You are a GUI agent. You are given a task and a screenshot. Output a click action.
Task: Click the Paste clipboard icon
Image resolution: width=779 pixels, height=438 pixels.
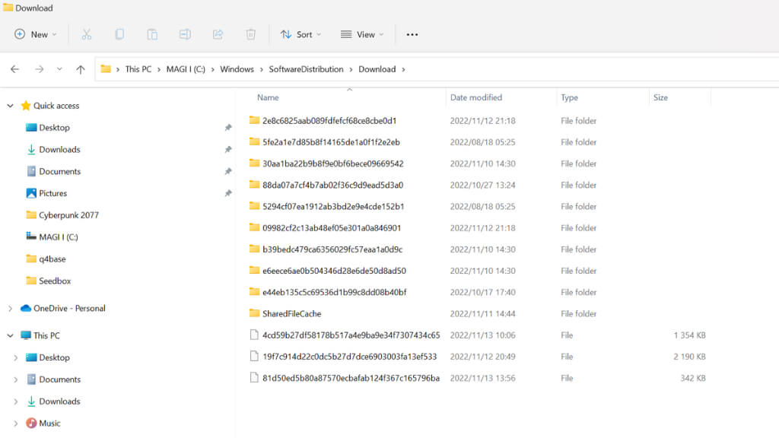[x=152, y=34]
